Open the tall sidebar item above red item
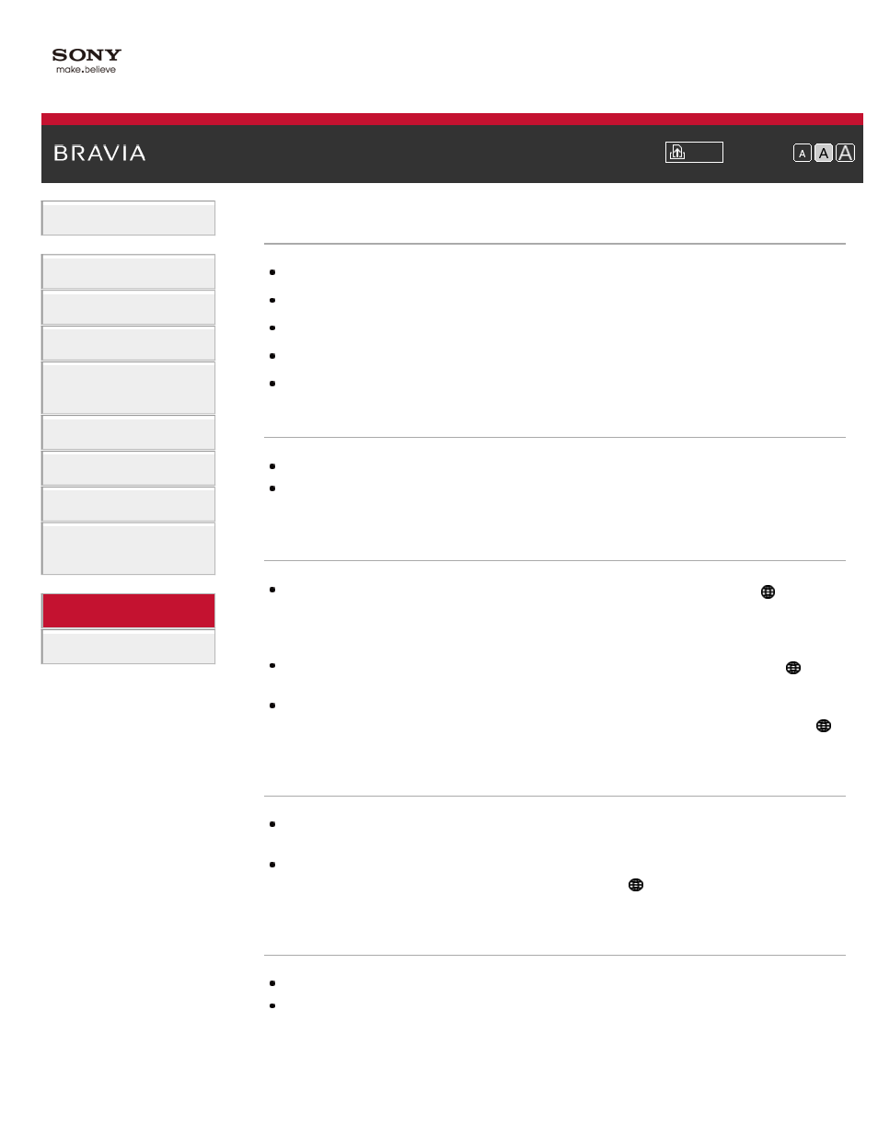The image size is (878, 1136). point(128,549)
